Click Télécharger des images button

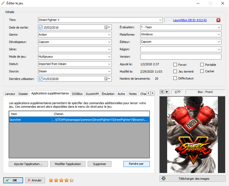[192, 179]
